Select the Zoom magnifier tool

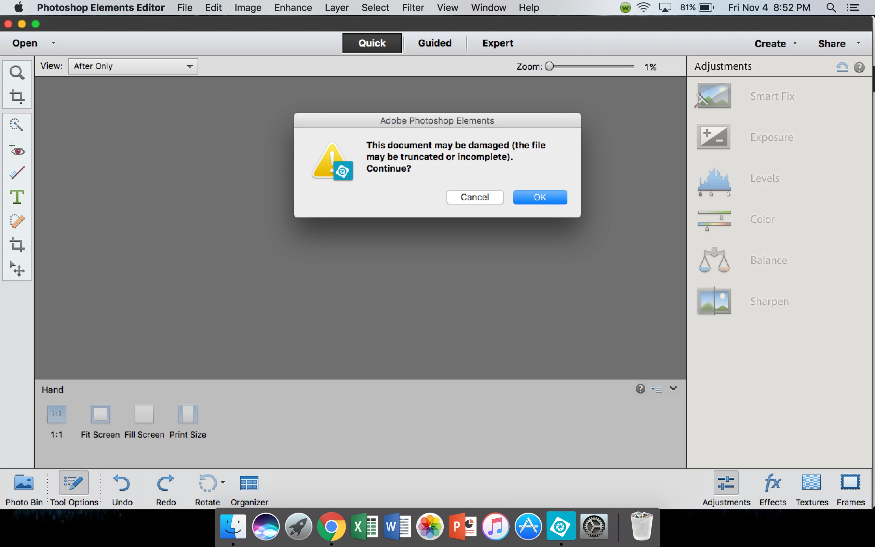point(17,73)
